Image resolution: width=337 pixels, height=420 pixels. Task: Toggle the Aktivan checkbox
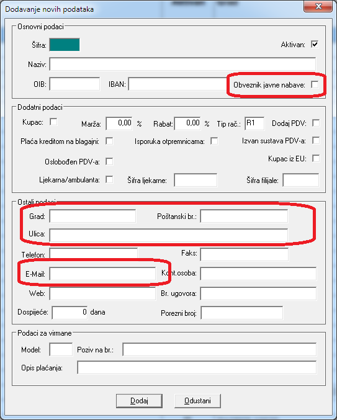click(315, 44)
